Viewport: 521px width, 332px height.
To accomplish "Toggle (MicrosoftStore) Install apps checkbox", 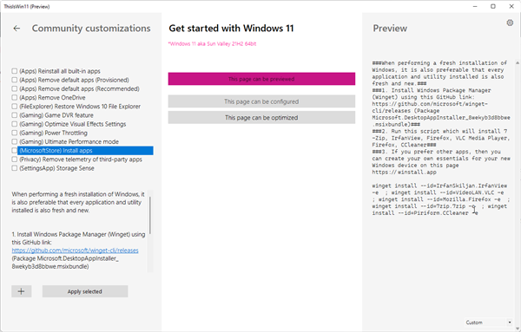I will click(x=14, y=151).
